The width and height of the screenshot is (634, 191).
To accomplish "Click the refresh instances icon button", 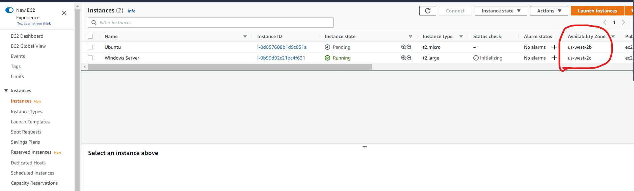I will click(428, 11).
